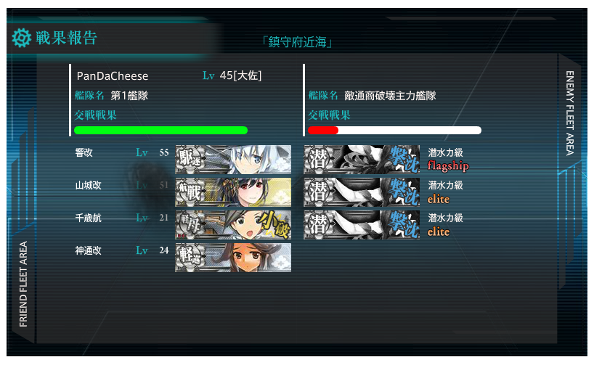Click the 駆逐 ship type badge
This screenshot has height=365, width=594.
click(190, 160)
